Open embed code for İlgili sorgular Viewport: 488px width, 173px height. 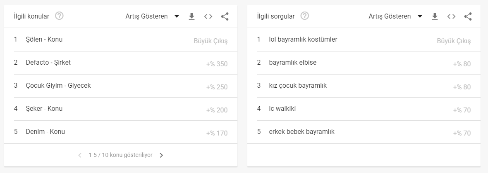pyautogui.click(x=451, y=16)
